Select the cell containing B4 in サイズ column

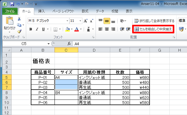67,92
